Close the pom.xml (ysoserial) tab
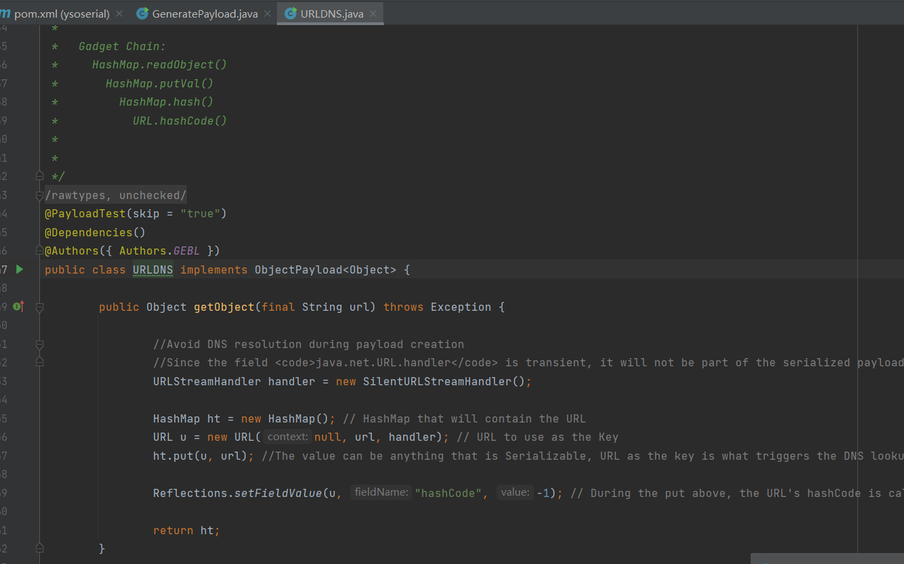 pos(119,14)
